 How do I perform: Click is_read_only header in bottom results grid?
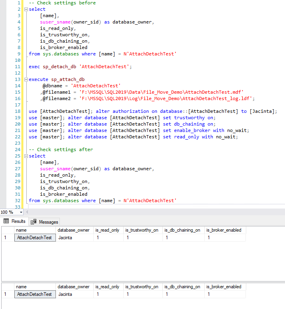coord(109,287)
